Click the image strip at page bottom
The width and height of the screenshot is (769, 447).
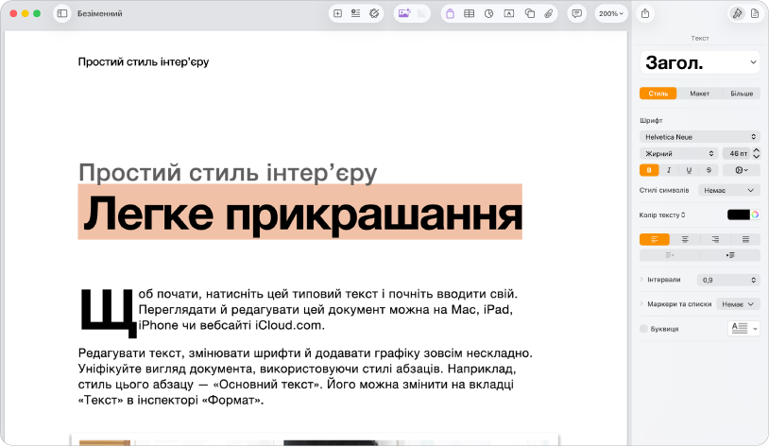315,439
